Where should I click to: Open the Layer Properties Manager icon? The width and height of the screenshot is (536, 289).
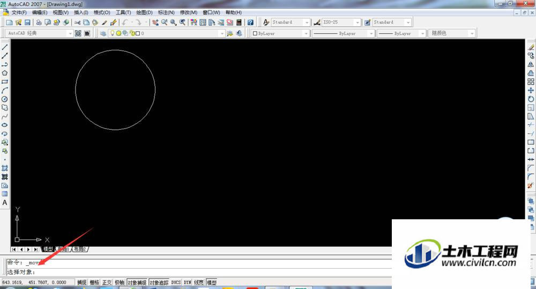click(x=103, y=33)
